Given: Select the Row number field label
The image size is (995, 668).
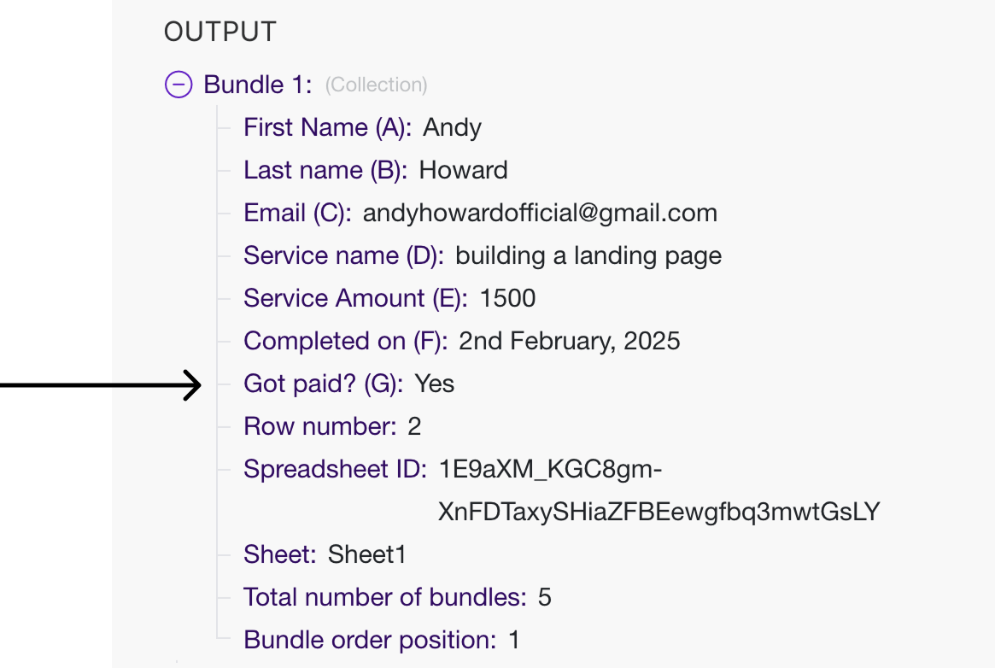Looking at the screenshot, I should pyautogui.click(x=319, y=426).
